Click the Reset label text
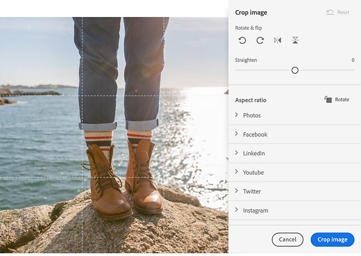Image resolution: width=361 pixels, height=256 pixels. [x=343, y=13]
